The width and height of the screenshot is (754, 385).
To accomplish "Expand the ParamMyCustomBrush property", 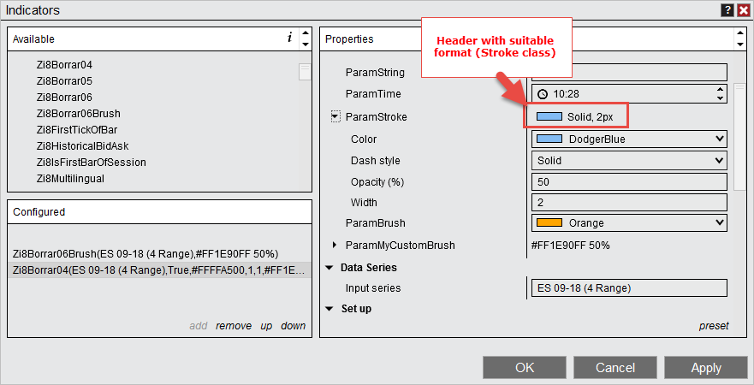I will pos(335,246).
